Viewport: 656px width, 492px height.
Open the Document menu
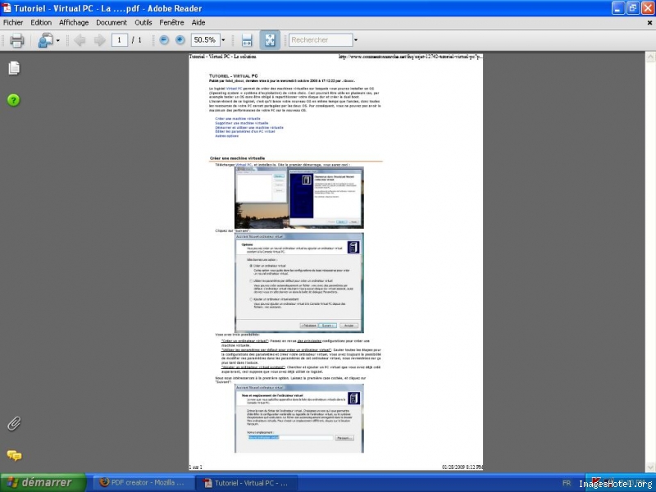click(112, 23)
